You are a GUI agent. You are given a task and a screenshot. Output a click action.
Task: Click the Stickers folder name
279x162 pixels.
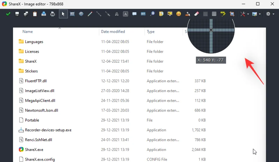pos(31,71)
